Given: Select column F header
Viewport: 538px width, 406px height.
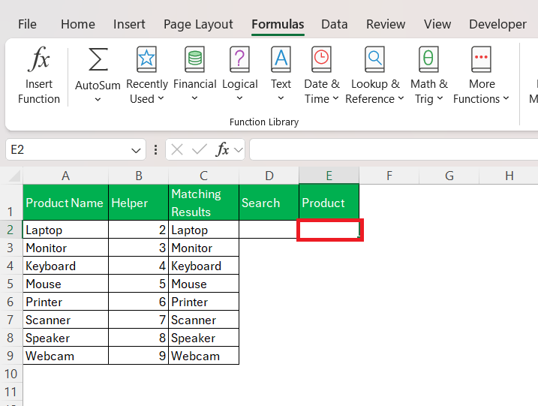Looking at the screenshot, I should point(389,176).
